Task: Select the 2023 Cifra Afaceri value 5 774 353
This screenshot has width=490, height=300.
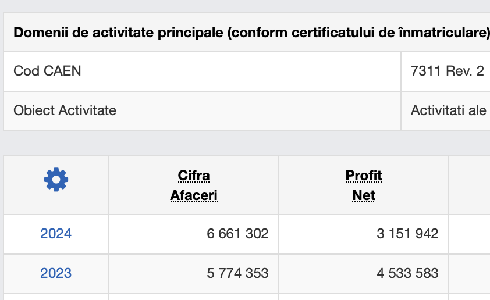Action: pyautogui.click(x=237, y=273)
